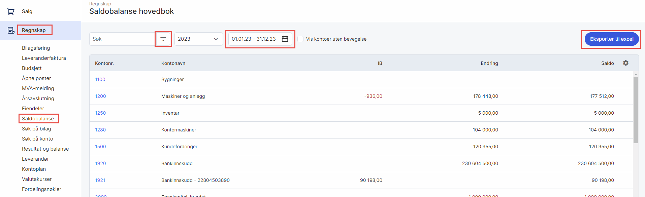Select Saldobalanse in the sidebar
The width and height of the screenshot is (645, 197).
[x=38, y=119]
